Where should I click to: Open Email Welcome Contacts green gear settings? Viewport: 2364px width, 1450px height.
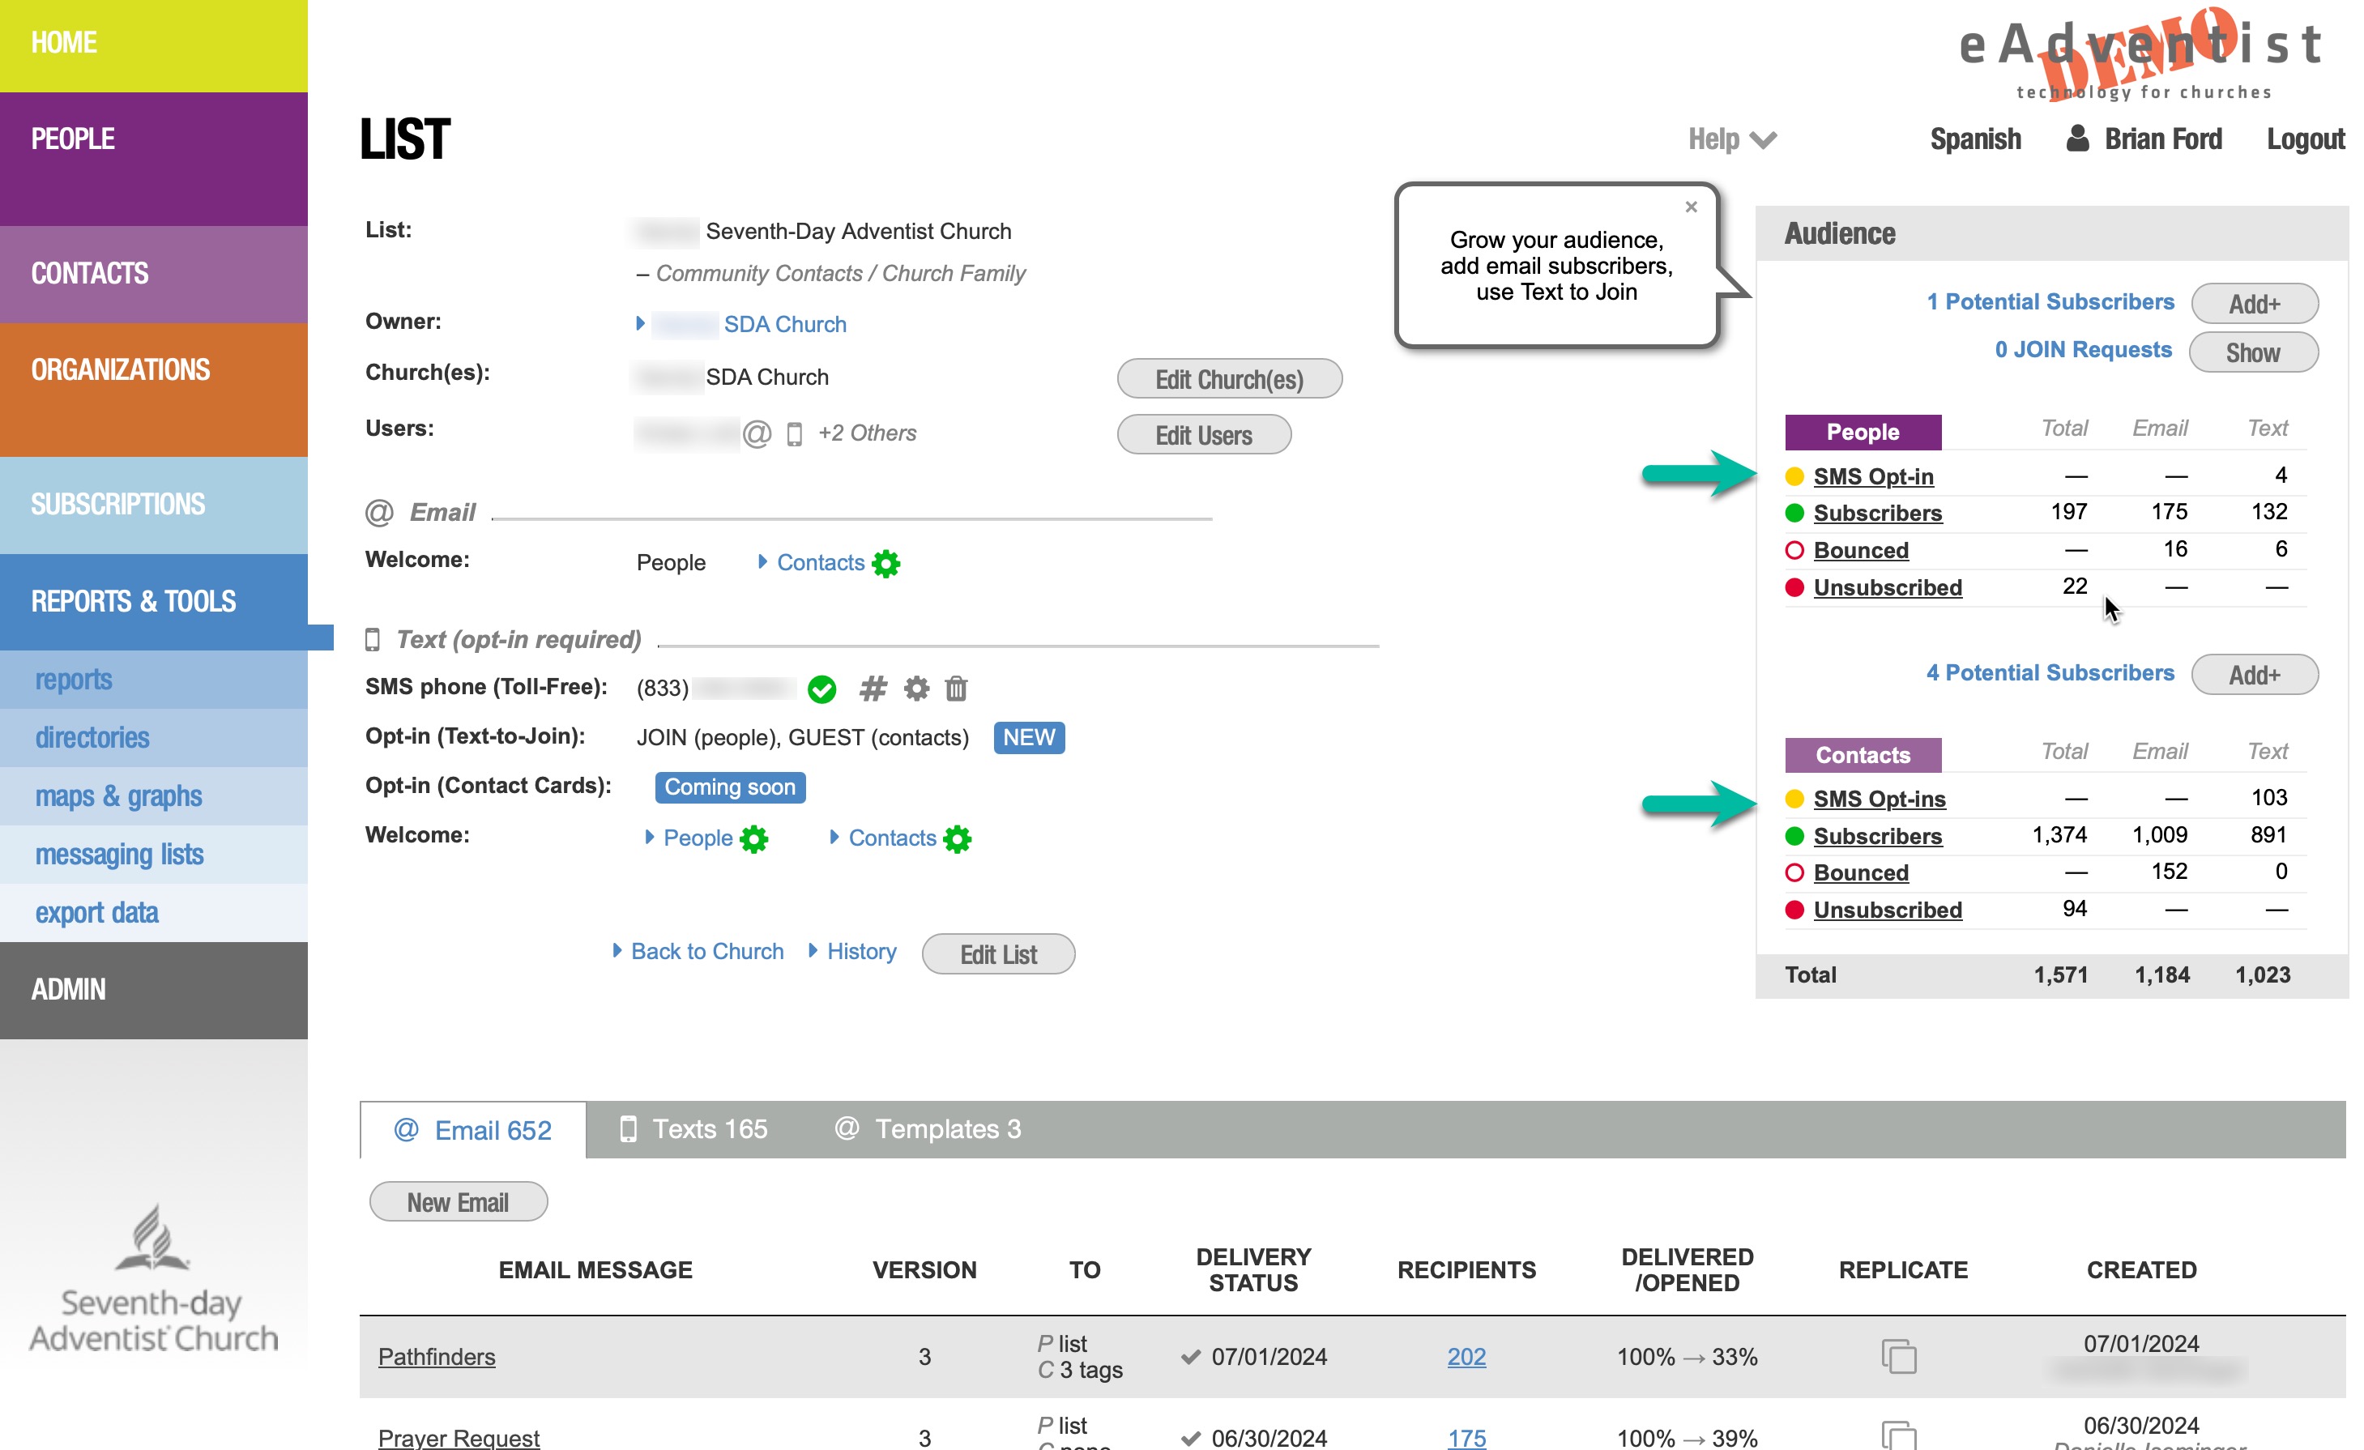[885, 564]
